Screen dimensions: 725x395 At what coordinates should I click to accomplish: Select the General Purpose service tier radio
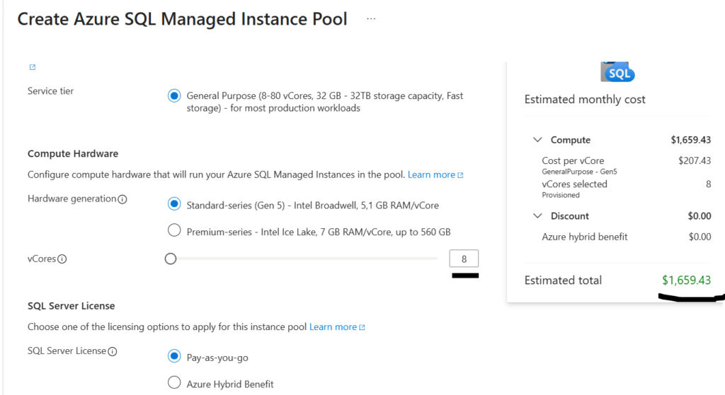coord(174,96)
